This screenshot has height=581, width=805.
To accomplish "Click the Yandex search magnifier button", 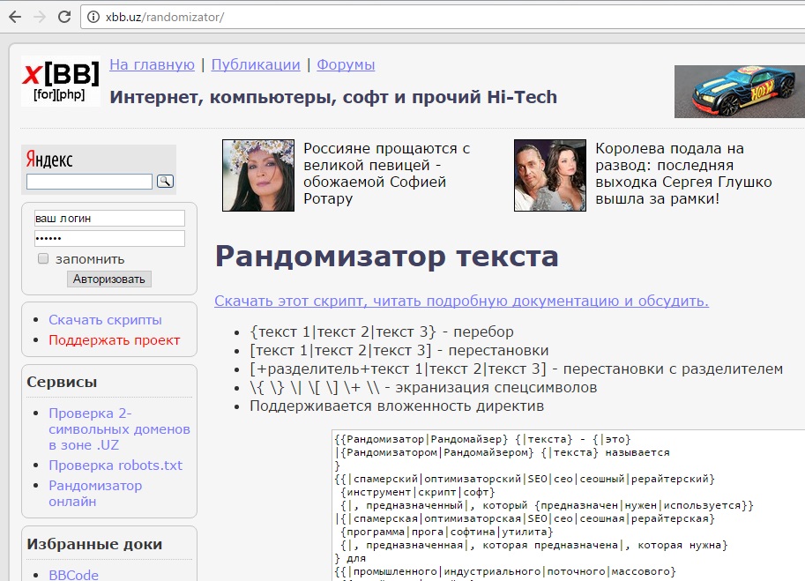I will [x=165, y=181].
